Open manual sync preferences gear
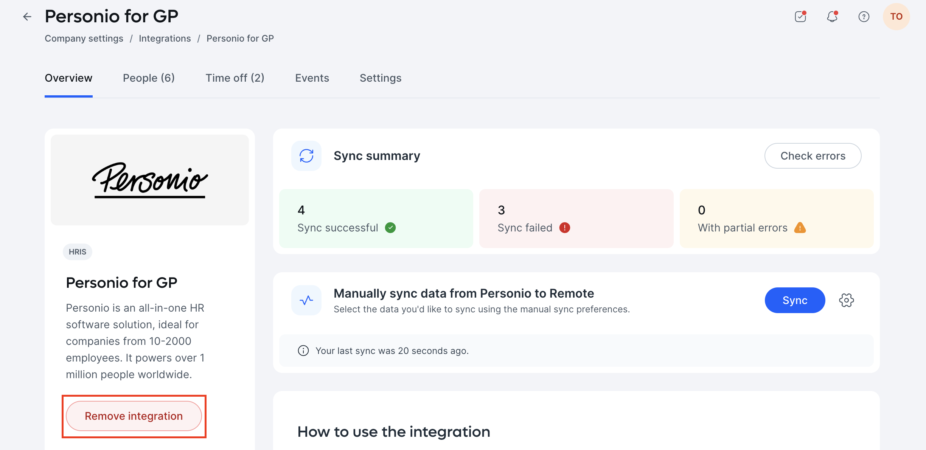The width and height of the screenshot is (926, 450). [x=847, y=300]
